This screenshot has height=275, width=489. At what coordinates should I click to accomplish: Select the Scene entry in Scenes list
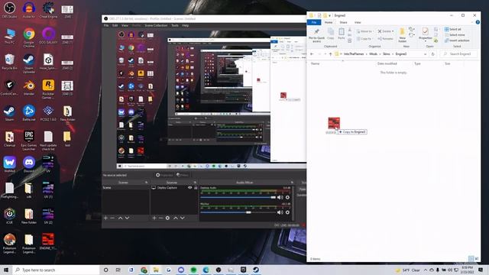coord(125,188)
